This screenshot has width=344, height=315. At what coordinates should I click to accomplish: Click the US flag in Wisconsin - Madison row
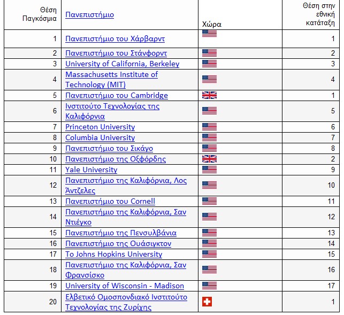tap(209, 286)
